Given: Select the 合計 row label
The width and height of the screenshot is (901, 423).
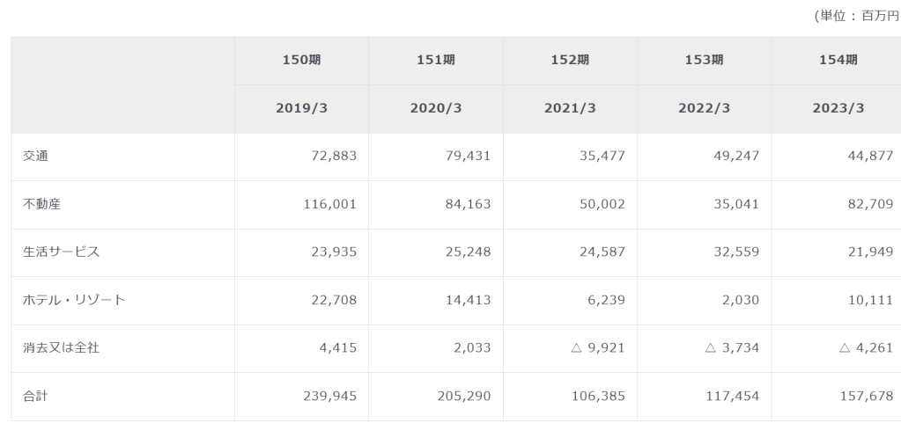Looking at the screenshot, I should pyautogui.click(x=36, y=396).
